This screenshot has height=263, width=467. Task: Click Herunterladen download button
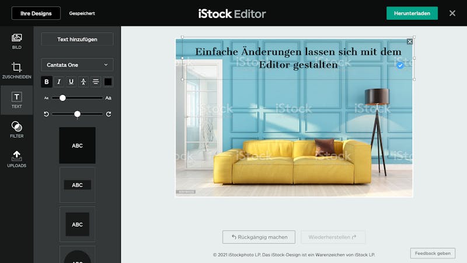(412, 13)
